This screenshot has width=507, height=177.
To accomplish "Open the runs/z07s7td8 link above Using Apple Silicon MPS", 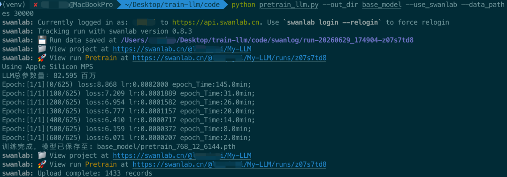I will pos(230,58).
